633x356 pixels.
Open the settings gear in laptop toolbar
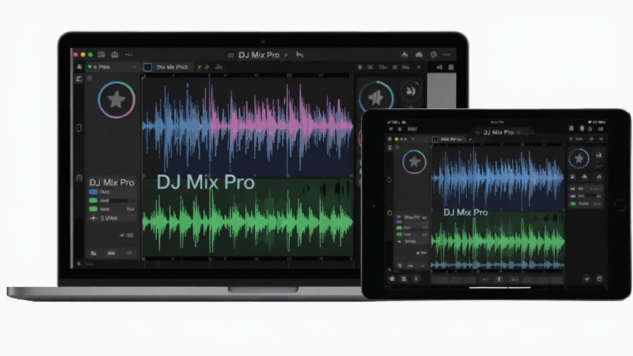click(433, 54)
